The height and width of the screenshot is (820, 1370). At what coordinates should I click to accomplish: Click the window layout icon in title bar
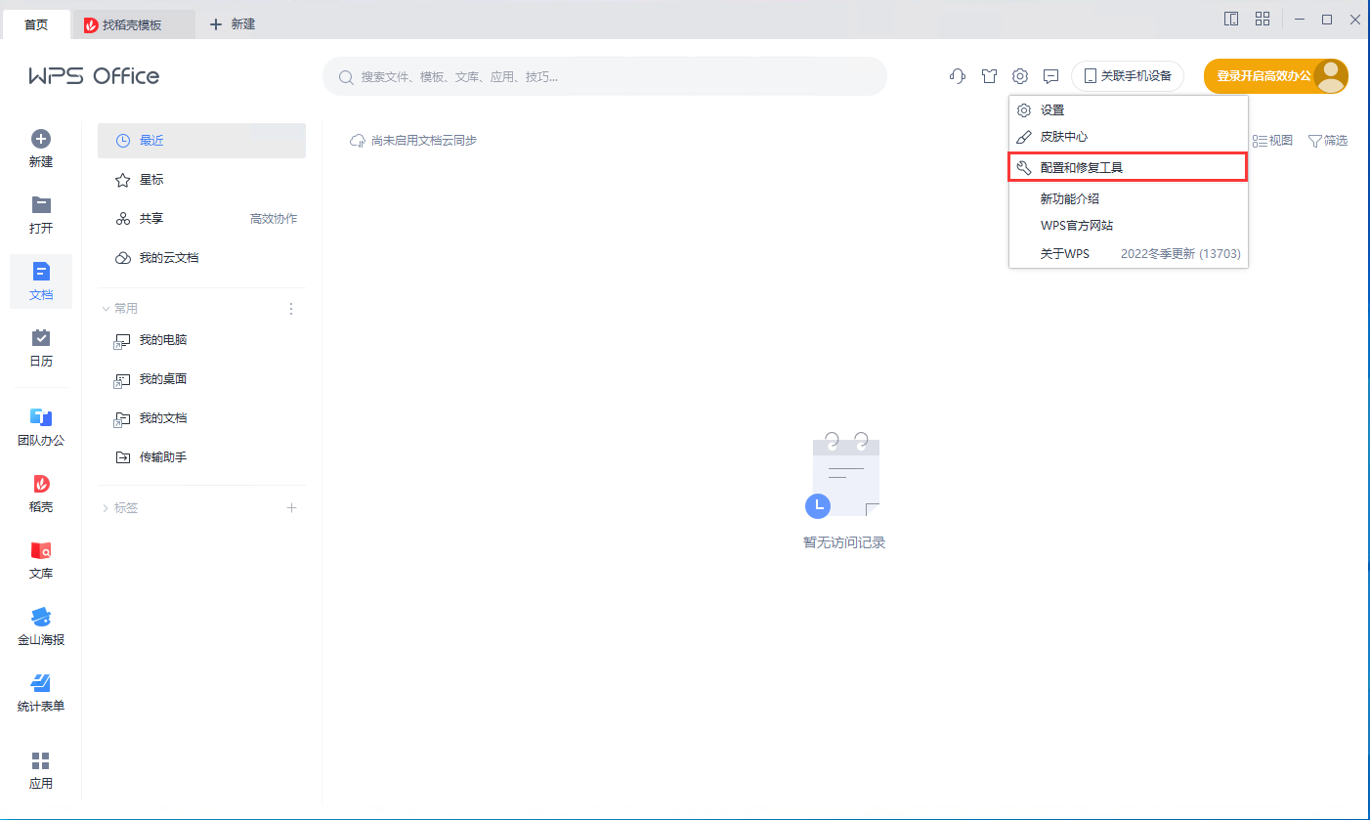point(1231,19)
